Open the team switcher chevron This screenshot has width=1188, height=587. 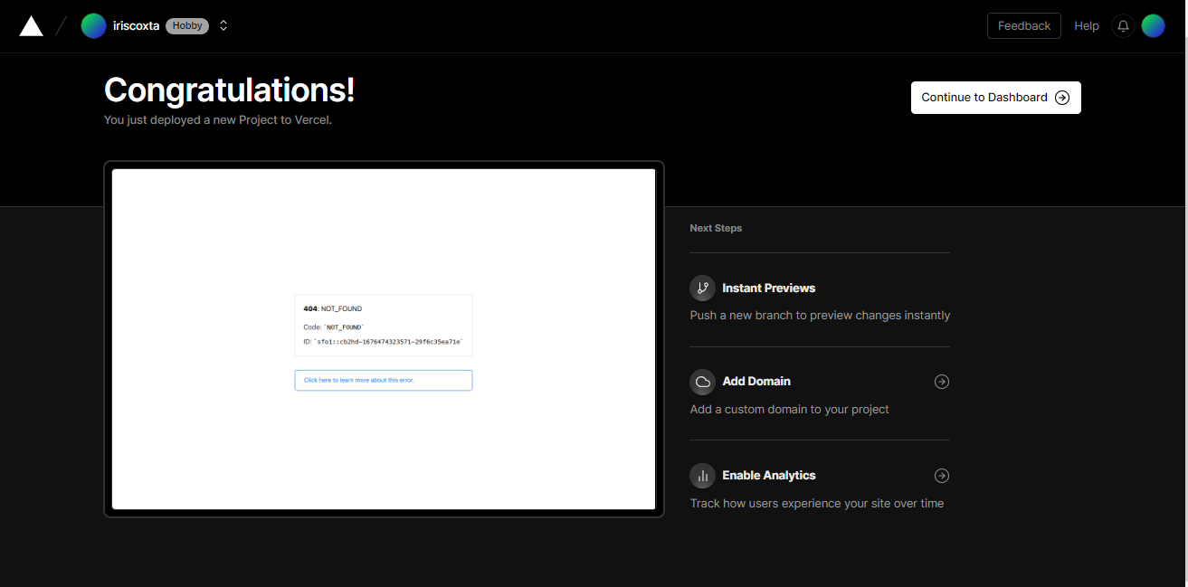point(223,26)
